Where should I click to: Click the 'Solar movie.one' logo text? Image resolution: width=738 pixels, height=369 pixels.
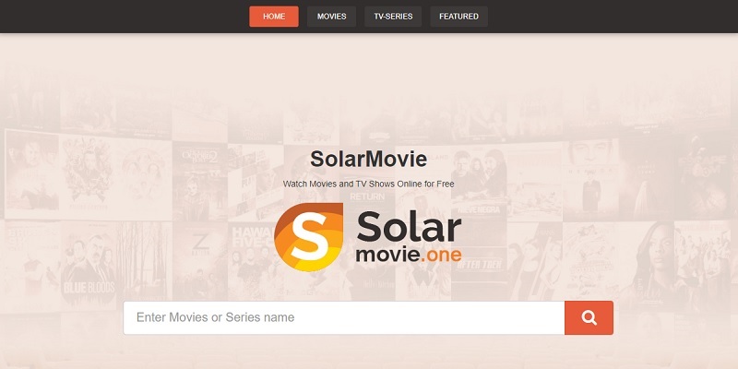click(409, 236)
